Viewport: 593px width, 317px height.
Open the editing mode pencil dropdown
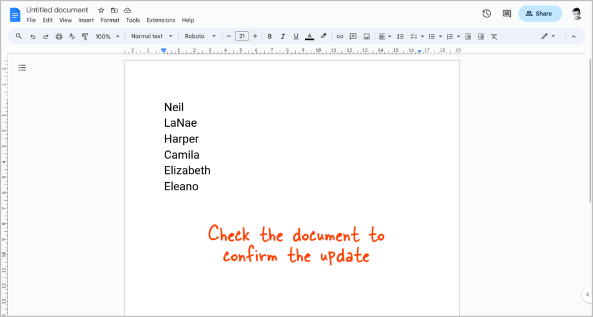click(x=548, y=36)
